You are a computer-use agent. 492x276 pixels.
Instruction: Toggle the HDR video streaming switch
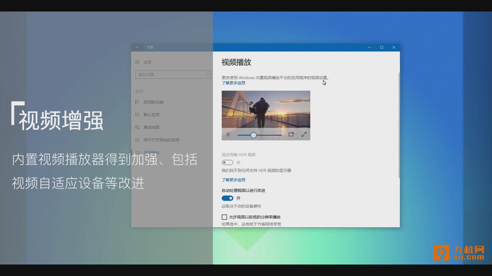(x=227, y=163)
